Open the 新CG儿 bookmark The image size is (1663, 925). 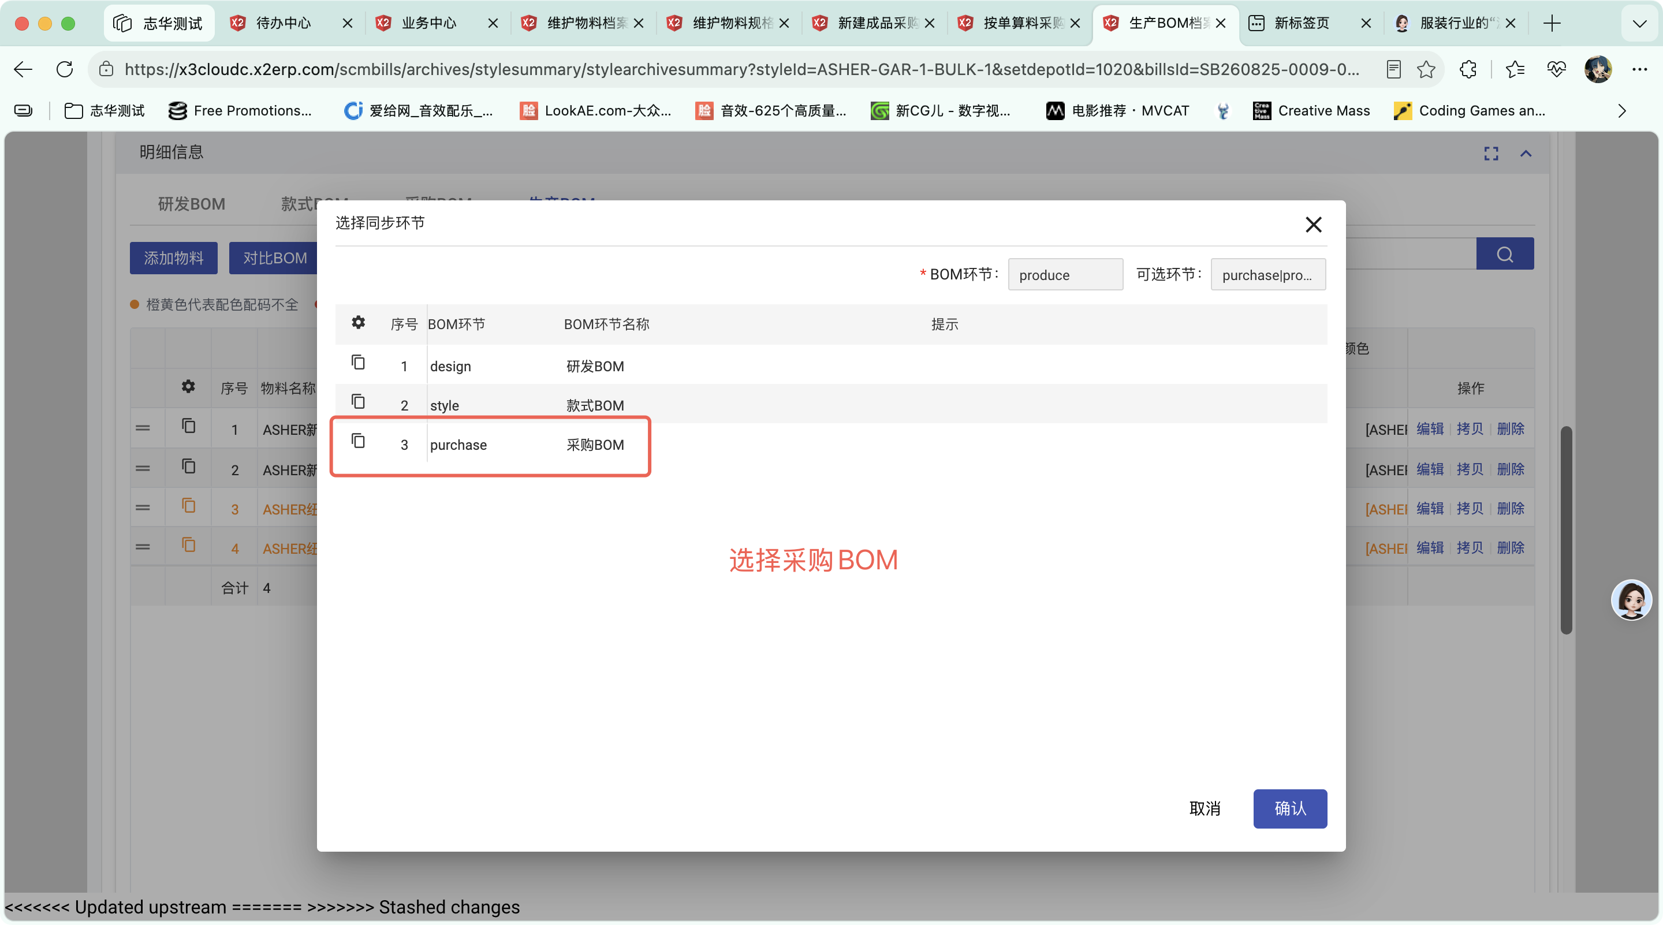coord(940,111)
